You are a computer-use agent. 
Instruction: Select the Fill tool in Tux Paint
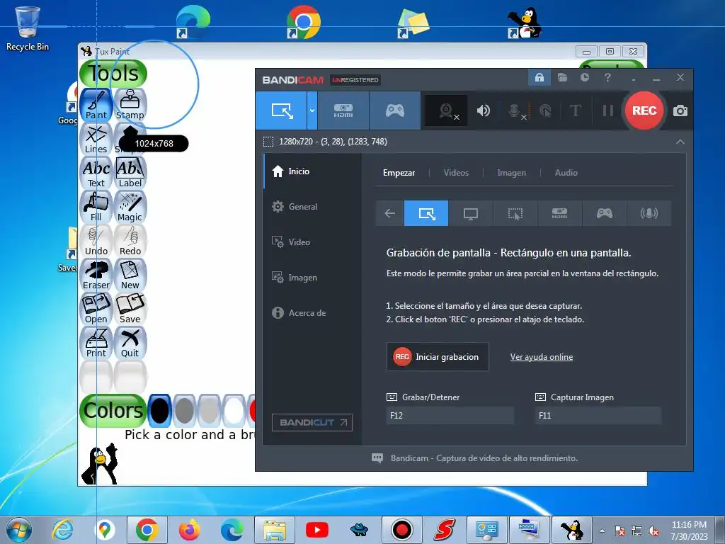(96, 207)
